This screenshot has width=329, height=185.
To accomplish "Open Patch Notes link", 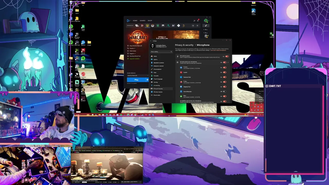I will [x=133, y=51].
